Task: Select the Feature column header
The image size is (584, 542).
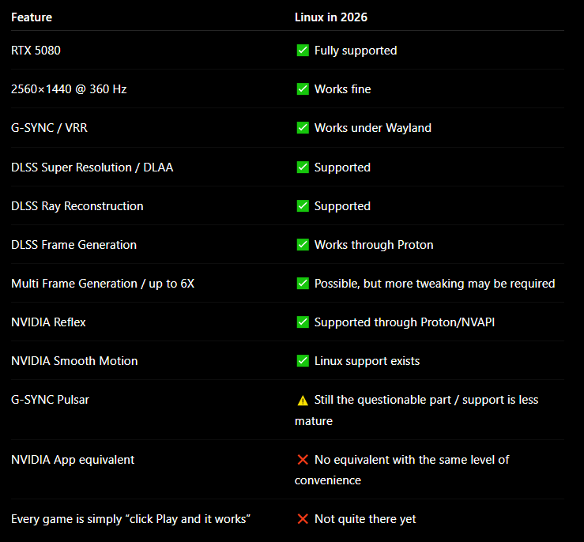Action: click(x=32, y=17)
